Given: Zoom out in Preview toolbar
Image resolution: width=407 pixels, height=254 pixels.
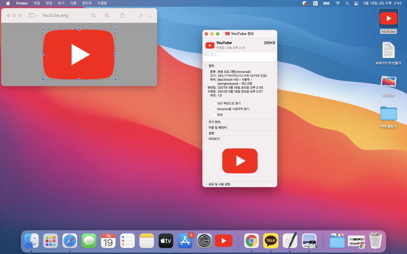Looking at the screenshot, I should click(94, 15).
